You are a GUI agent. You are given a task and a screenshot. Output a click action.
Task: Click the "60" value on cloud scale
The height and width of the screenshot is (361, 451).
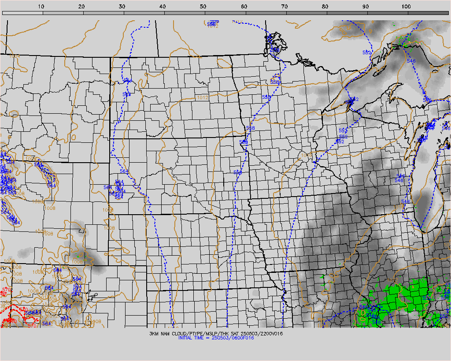[x=244, y=6]
